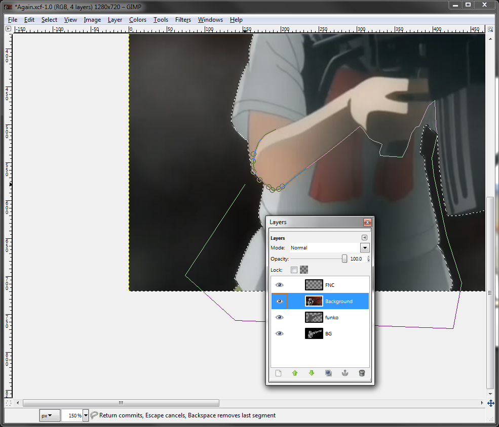The image size is (499, 427).
Task: Toggle Quick Mask at bottom-left corner
Action: click(x=9, y=403)
